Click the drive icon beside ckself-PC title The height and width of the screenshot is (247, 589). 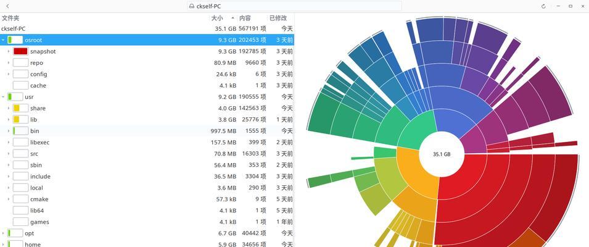point(192,6)
